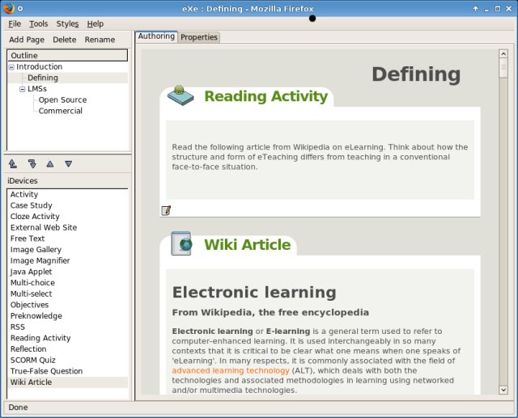Add the Image Gallery iDevice

coord(67,250)
